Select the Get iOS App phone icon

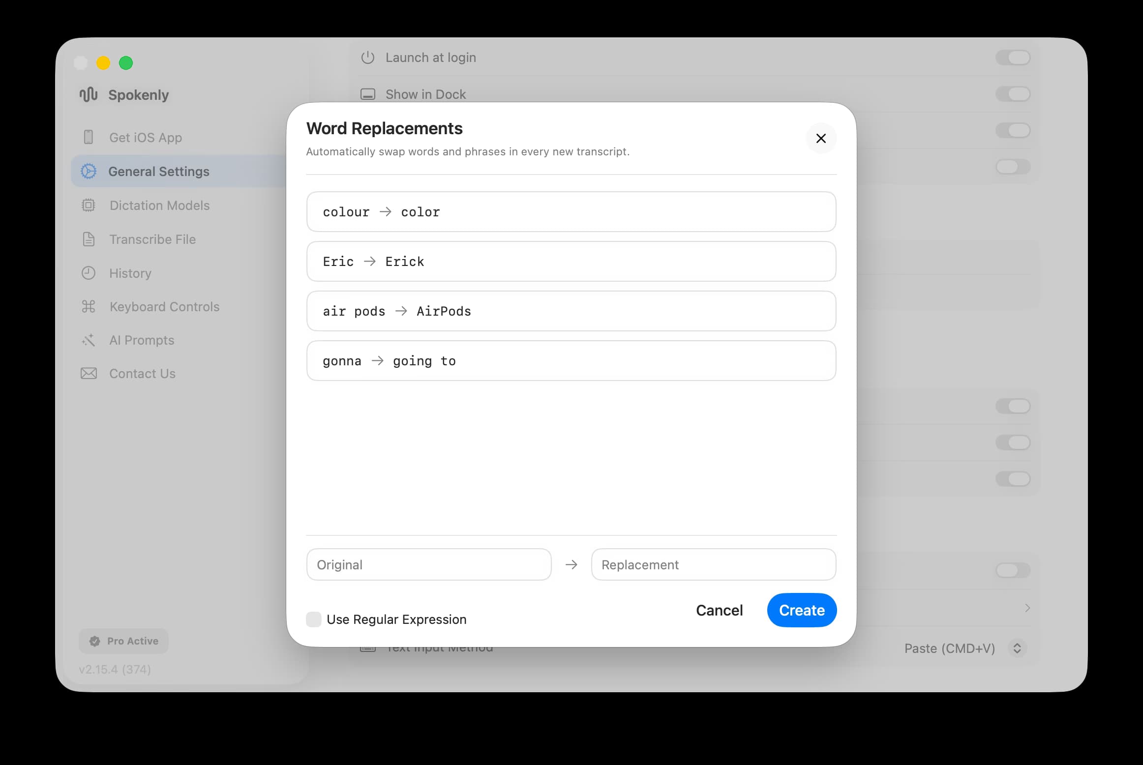pos(89,137)
